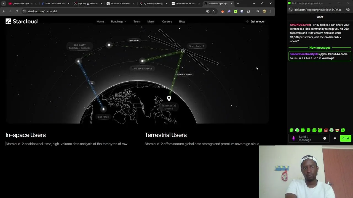Click the green Chat send button
Screen dimensions: 353x198
[346, 138]
